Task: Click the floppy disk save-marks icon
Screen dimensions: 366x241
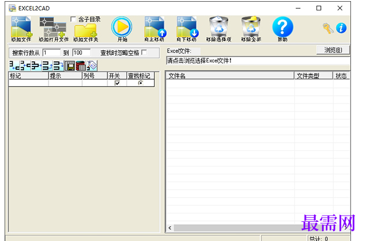Action: point(70,66)
